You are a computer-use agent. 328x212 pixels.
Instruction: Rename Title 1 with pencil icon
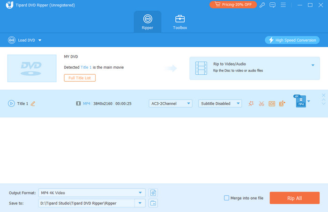pyautogui.click(x=33, y=104)
